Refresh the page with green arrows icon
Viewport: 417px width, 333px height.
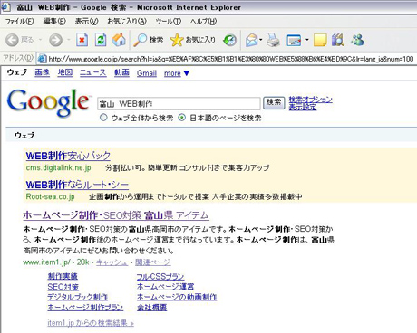pos(101,40)
